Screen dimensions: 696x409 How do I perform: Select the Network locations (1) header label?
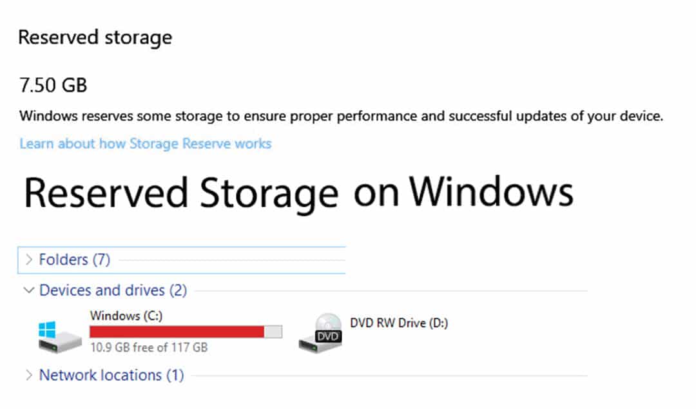[x=111, y=375]
